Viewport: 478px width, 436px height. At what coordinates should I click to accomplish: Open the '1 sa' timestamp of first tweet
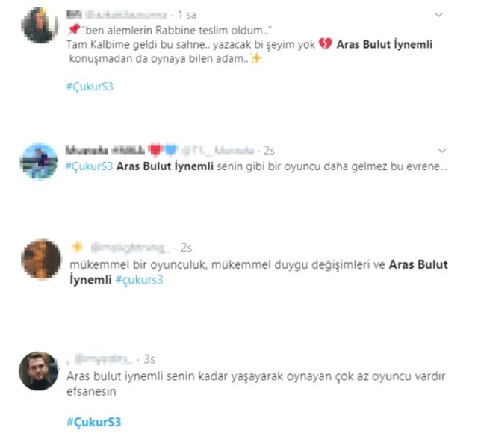click(x=187, y=15)
